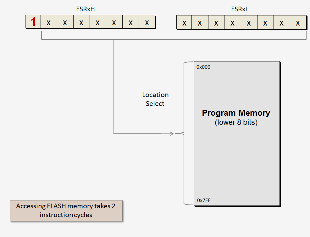Click the 0x7FF address label

[204, 200]
